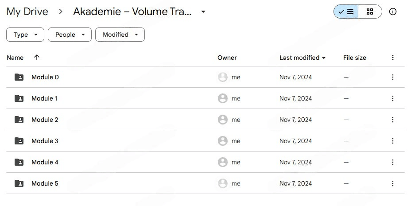This screenshot has height=206, width=411.
Task: Open the Module 0 shared folder icon
Action: [19, 77]
